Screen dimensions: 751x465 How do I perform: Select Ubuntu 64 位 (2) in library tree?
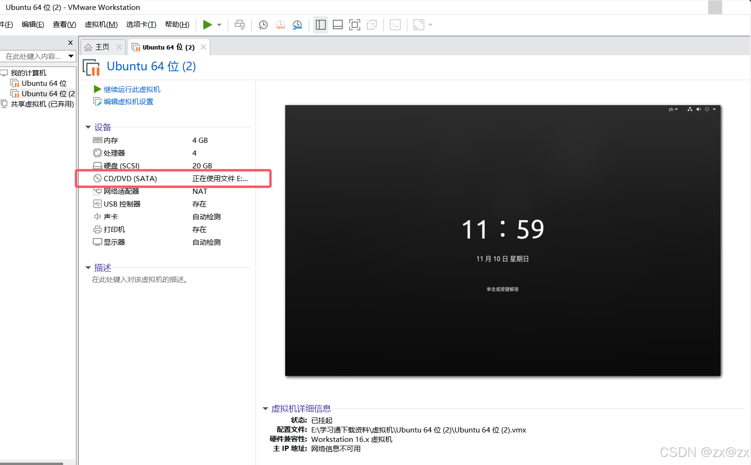(x=48, y=94)
